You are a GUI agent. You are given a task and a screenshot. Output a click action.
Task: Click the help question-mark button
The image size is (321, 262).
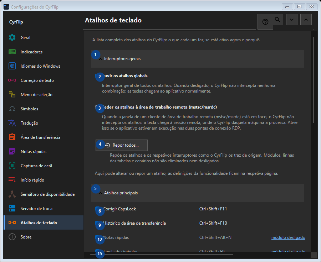click(265, 22)
